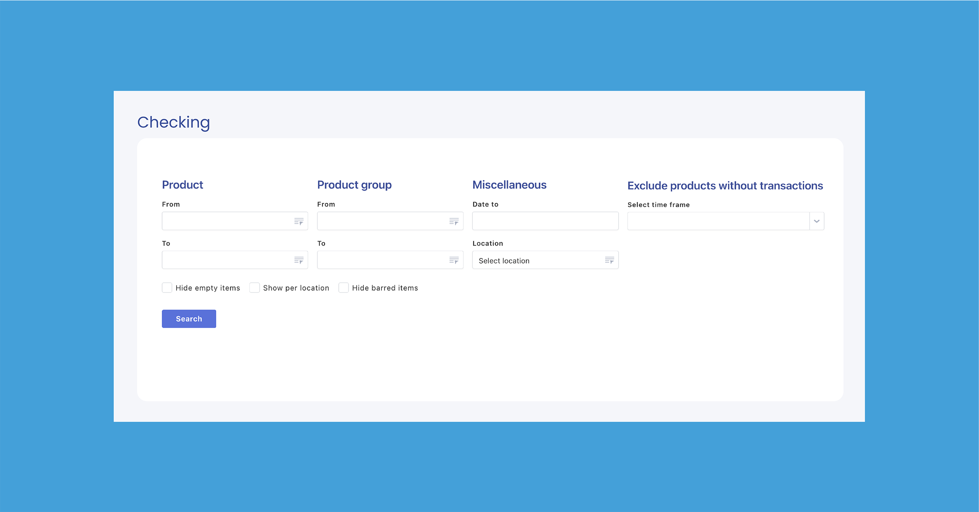Viewport: 979px width, 512px height.
Task: Click the Select time frame label
Action: click(659, 205)
